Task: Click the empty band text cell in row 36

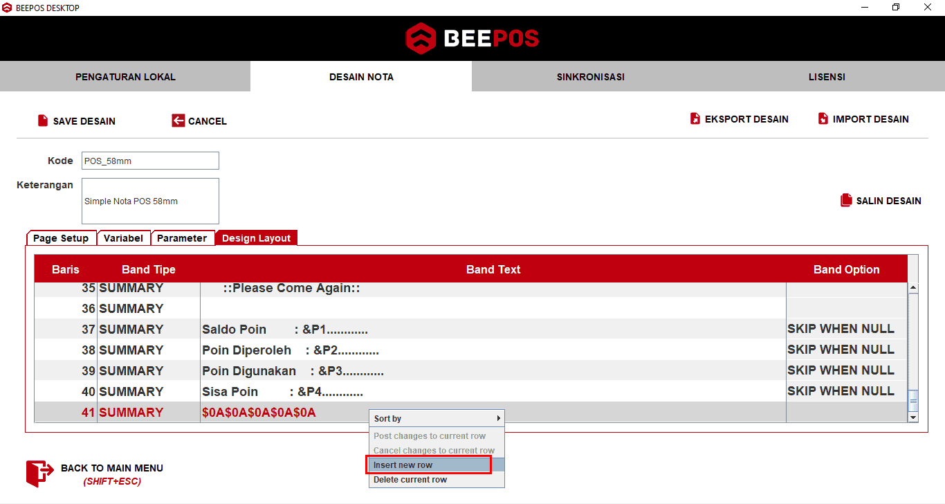Action: [493, 309]
